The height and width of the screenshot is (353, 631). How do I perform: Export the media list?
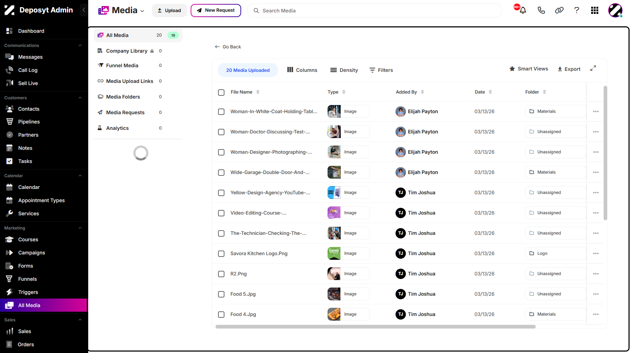pyautogui.click(x=569, y=69)
